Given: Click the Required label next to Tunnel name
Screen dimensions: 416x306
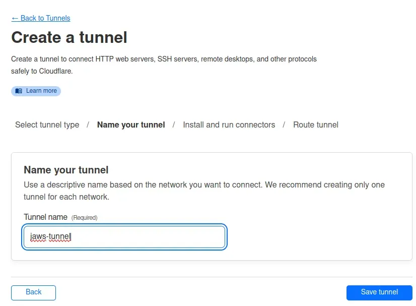Looking at the screenshot, I should (x=84, y=217).
